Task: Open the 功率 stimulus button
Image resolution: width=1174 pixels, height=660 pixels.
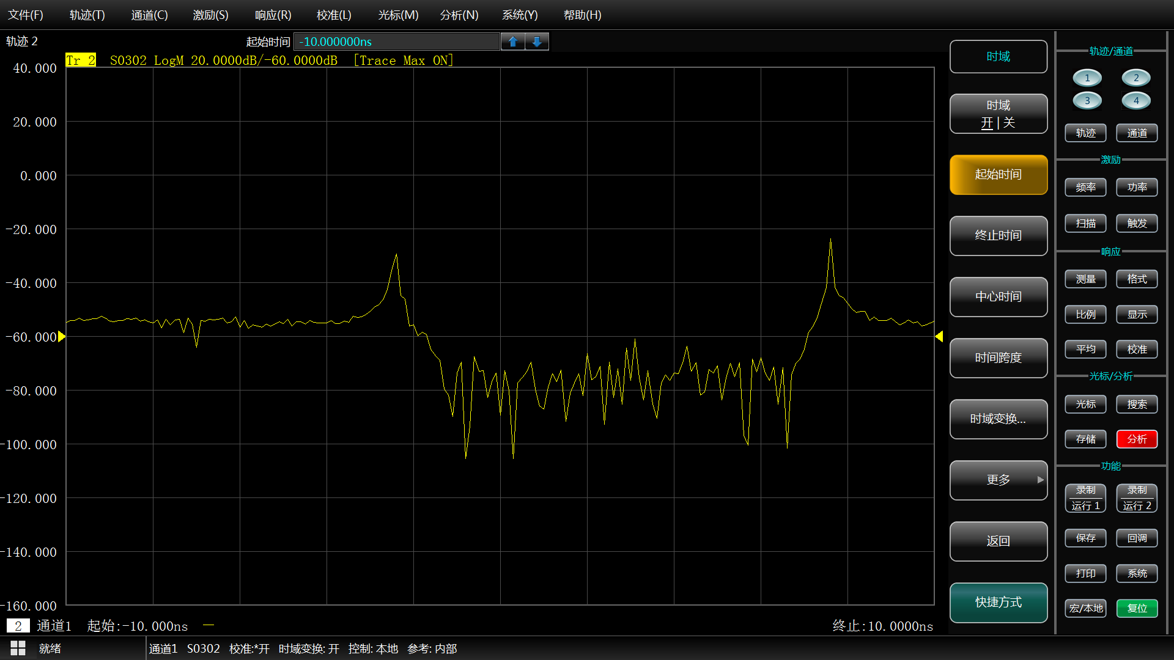Action: coord(1137,188)
